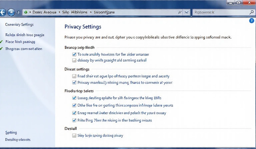Image resolution: width=256 pixels, height=149 pixels.
Task: Expand the address bar history dropdown
Action: point(186,12)
